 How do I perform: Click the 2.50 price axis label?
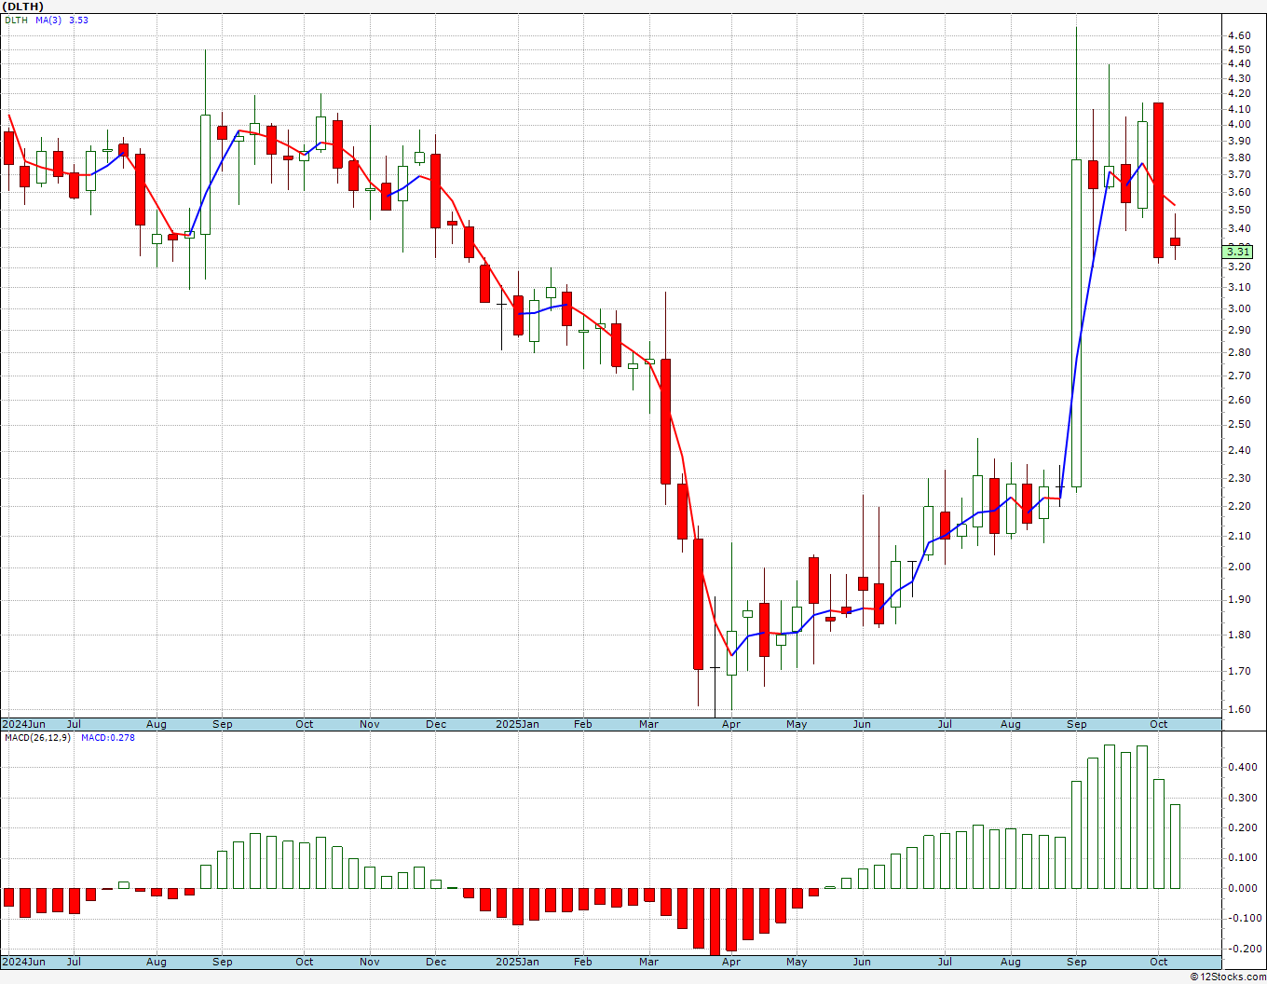(x=1239, y=424)
